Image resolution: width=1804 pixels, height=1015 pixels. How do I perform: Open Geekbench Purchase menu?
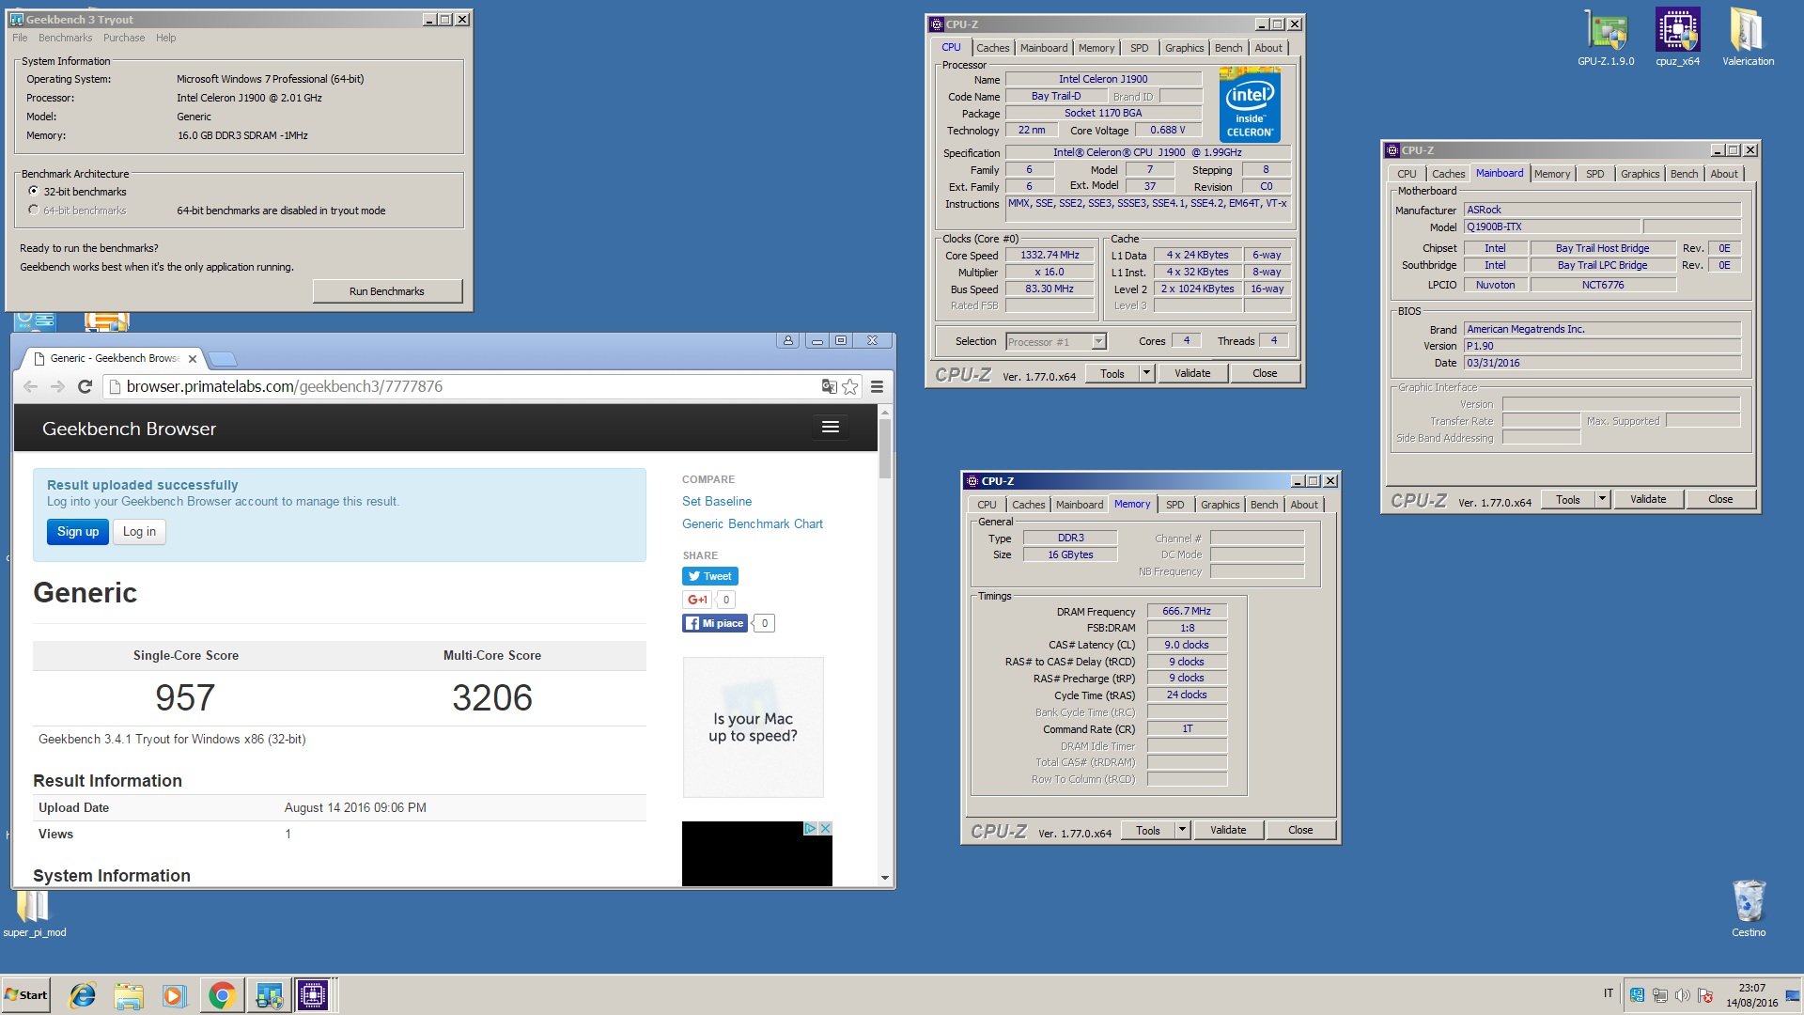124,38
